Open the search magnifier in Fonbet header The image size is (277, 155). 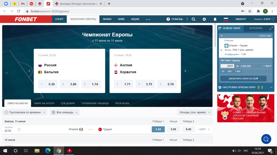click(193, 19)
